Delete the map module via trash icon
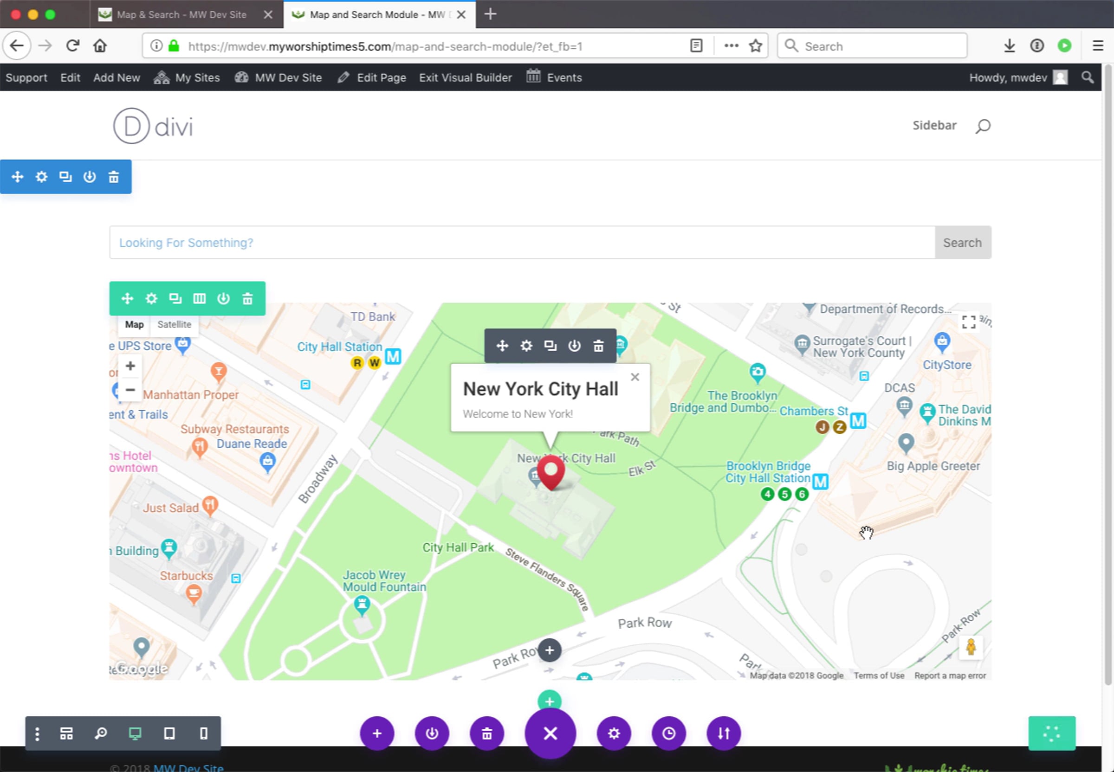 [599, 346]
